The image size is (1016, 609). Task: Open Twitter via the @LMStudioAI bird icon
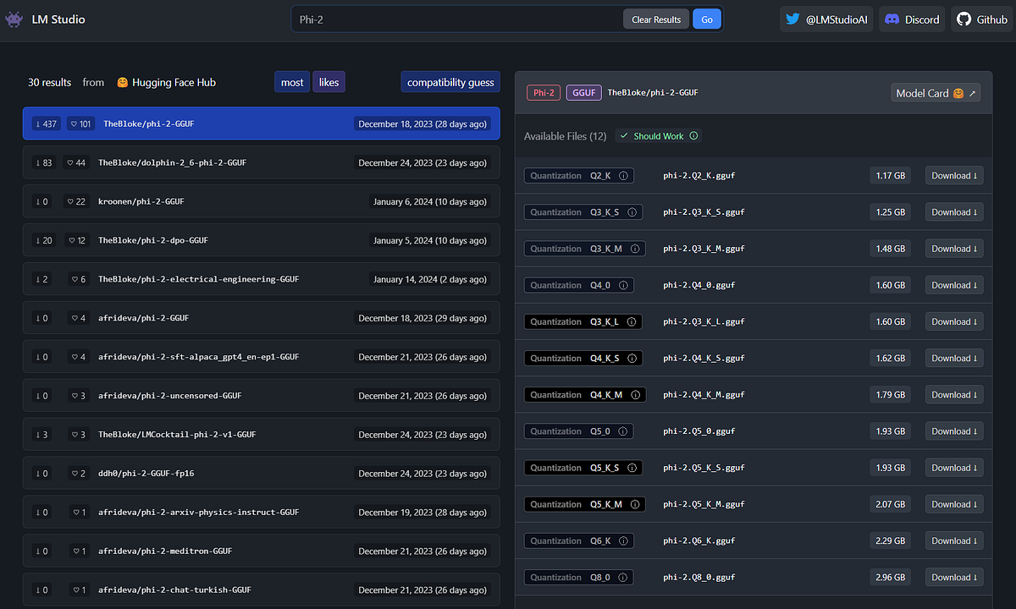click(x=791, y=19)
